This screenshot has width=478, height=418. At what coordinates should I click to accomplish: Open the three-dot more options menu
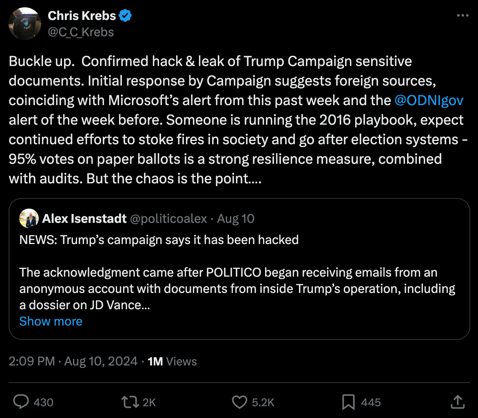pyautogui.click(x=463, y=15)
